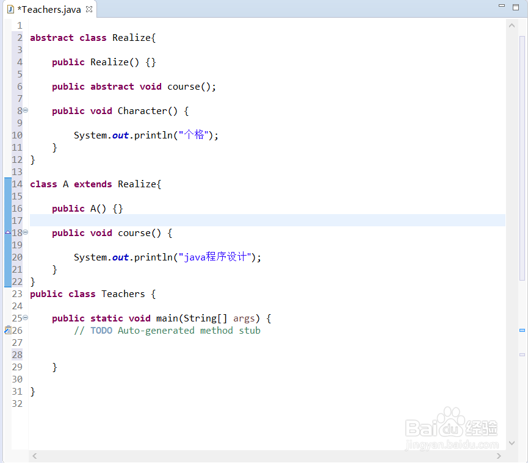This screenshot has width=528, height=463.
Task: Click the 'public Realize() {}' constructor line
Action: click(x=104, y=62)
